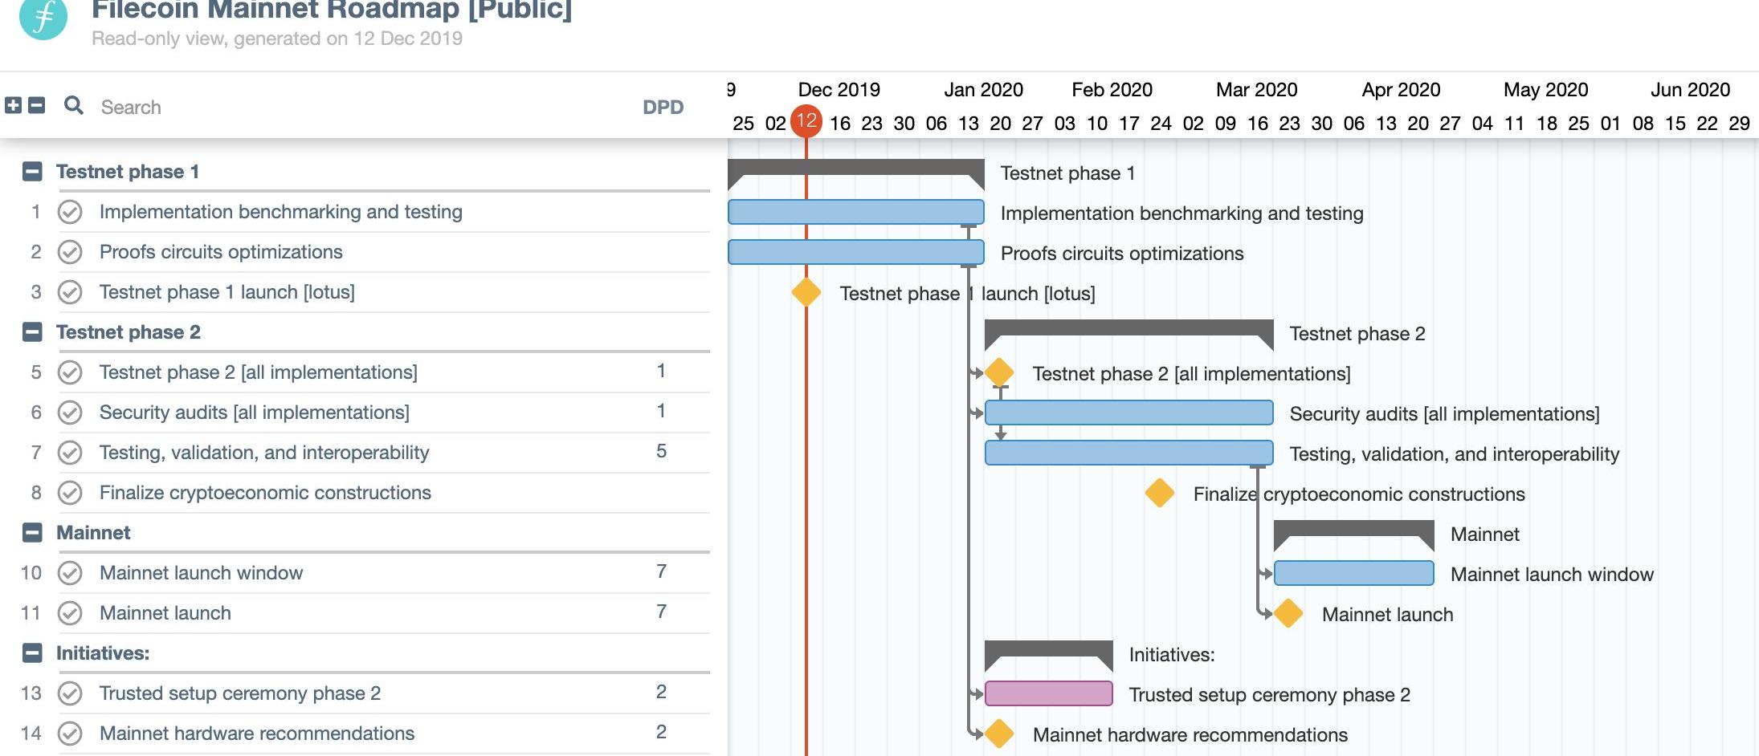Open task Mainnet hardware recommendations in list
This screenshot has width=1759, height=756.
click(x=257, y=734)
